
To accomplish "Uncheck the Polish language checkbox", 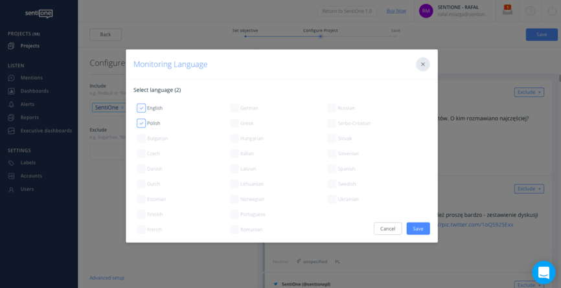I will [x=141, y=123].
